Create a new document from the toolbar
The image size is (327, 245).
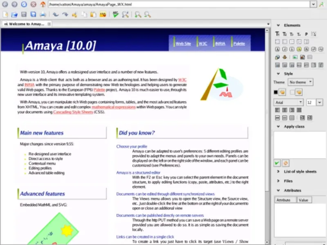(5, 15)
